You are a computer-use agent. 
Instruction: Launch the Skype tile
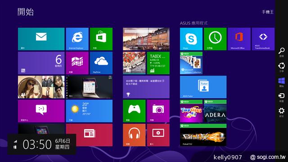point(191,39)
